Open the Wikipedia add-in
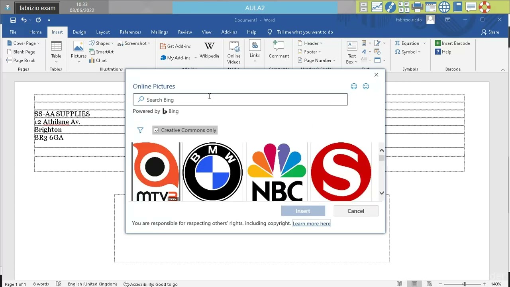 [209, 50]
